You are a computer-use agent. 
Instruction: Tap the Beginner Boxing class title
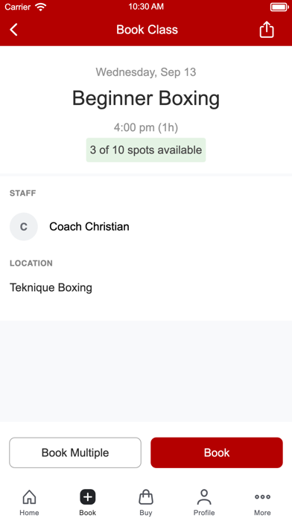coord(146,98)
